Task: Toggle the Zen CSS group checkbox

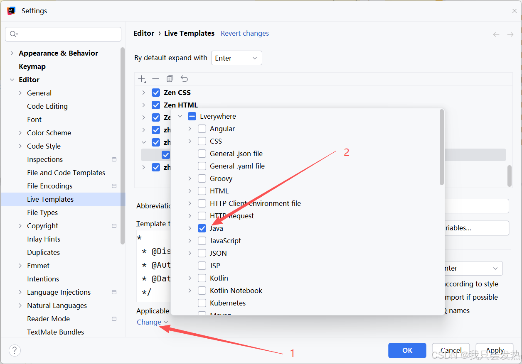Action: [156, 93]
